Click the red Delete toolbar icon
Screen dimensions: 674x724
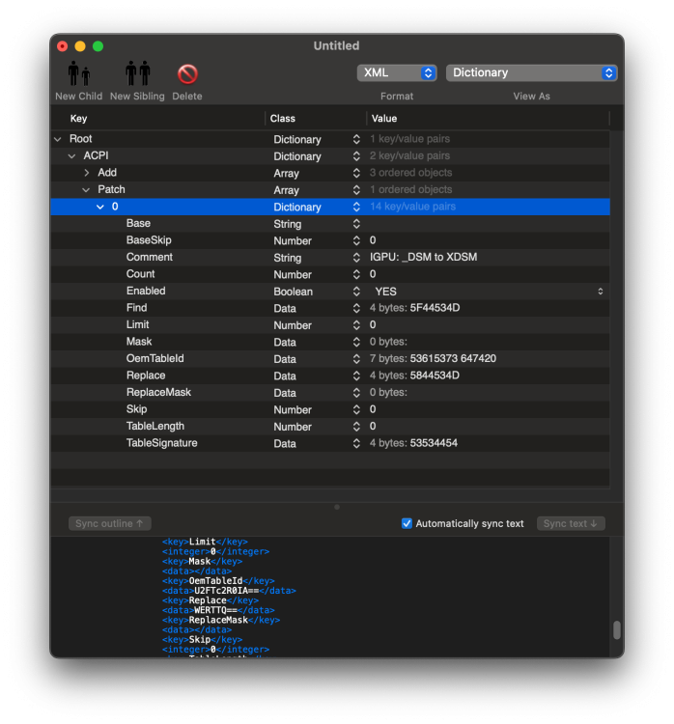[x=187, y=74]
